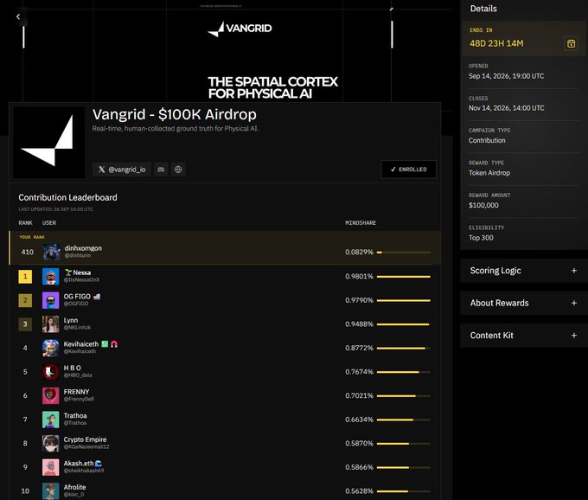Select the user name Lynn
Viewport: 588px width, 500px height.
[x=71, y=320]
